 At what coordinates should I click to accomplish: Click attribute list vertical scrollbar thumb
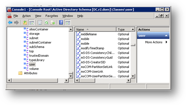(133, 45)
